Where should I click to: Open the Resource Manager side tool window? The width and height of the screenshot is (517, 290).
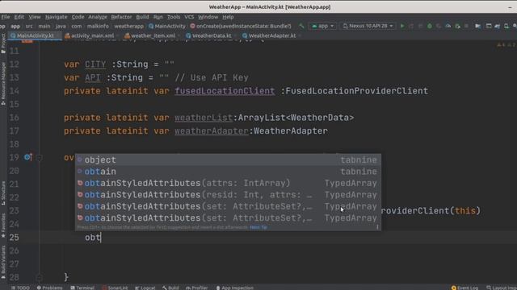point(3,84)
